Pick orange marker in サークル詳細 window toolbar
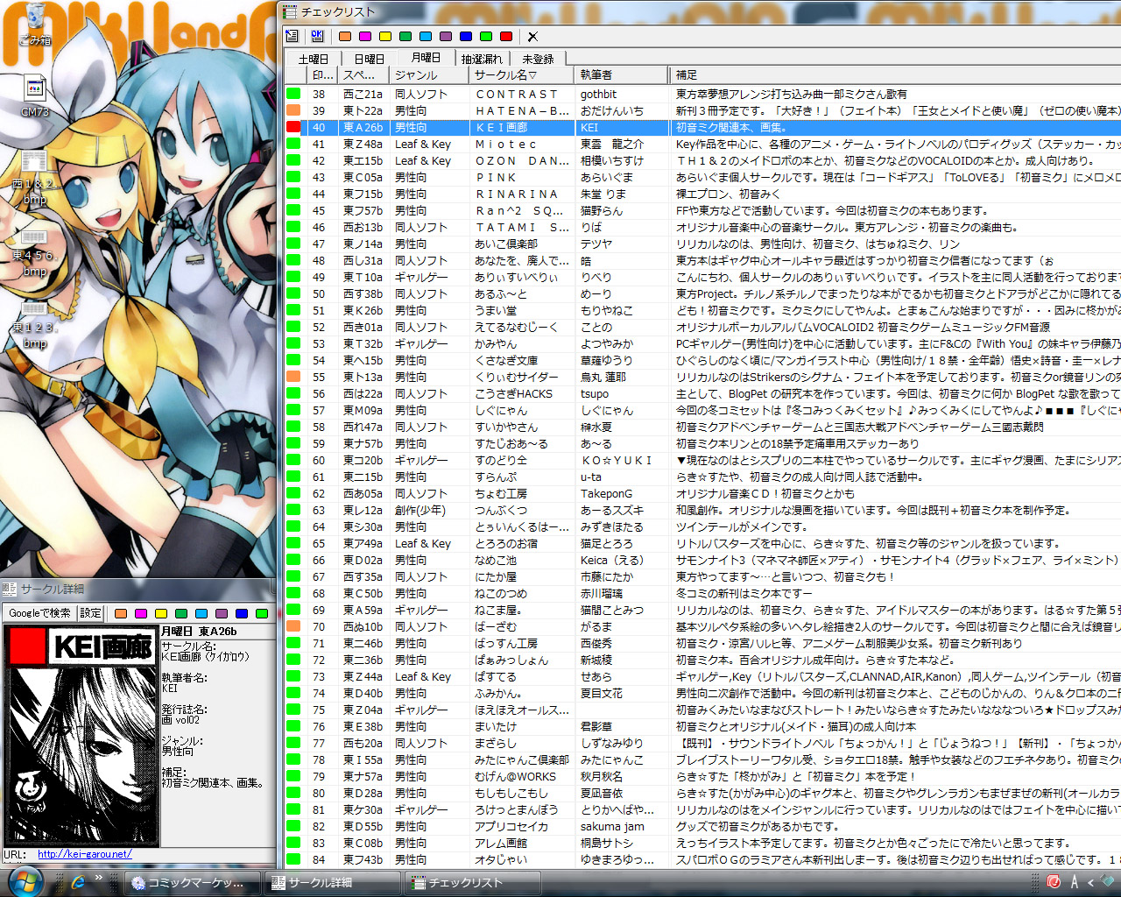The height and width of the screenshot is (897, 1121). (x=121, y=613)
